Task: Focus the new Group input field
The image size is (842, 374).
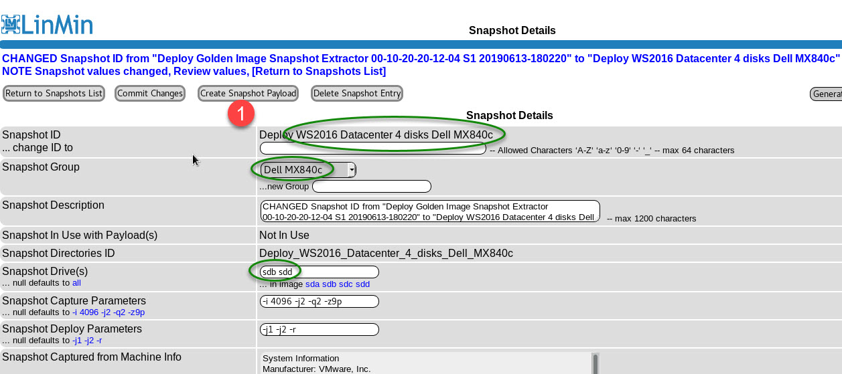Action: 371,186
